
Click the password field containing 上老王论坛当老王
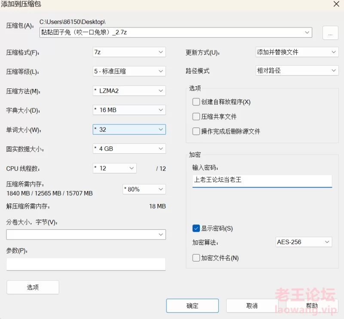pos(262,181)
